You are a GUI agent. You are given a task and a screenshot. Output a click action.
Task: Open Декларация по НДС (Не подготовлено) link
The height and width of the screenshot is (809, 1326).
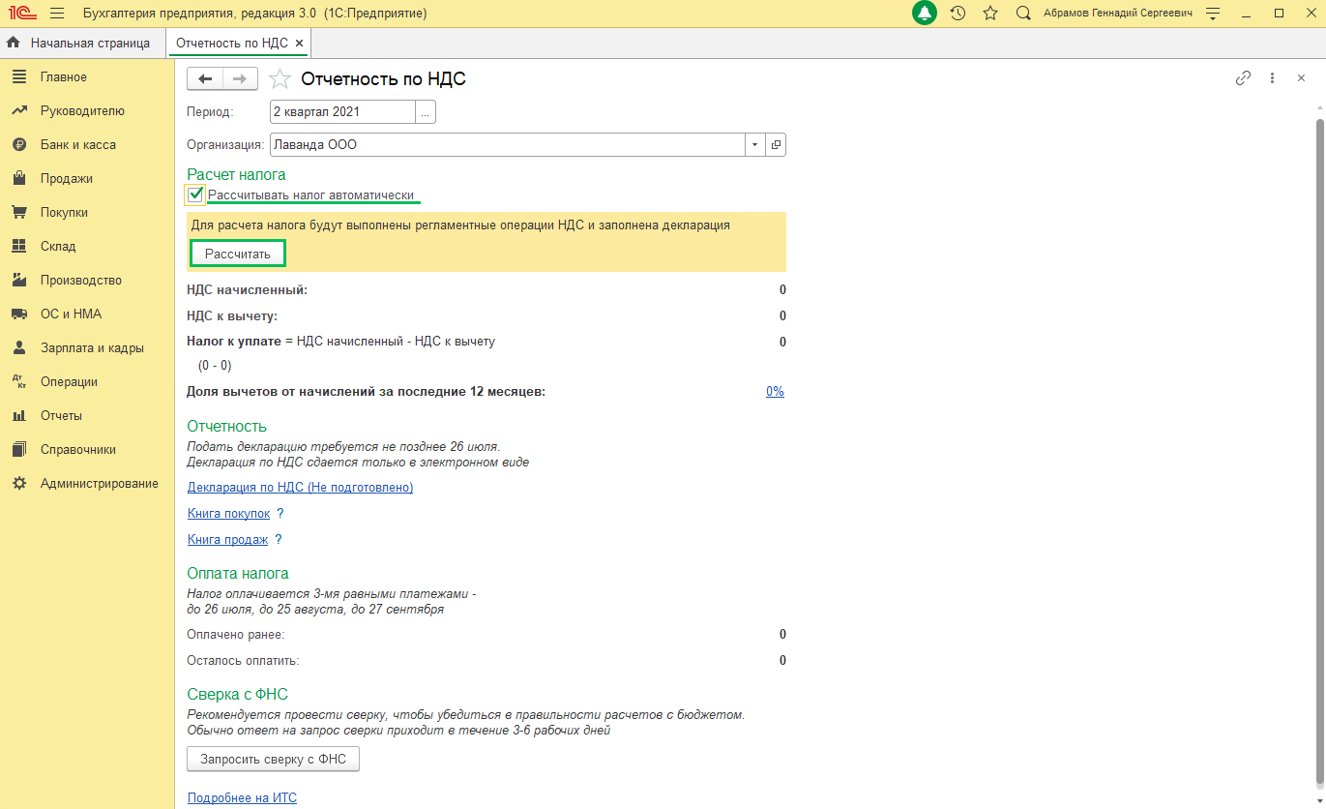pyautogui.click(x=300, y=488)
